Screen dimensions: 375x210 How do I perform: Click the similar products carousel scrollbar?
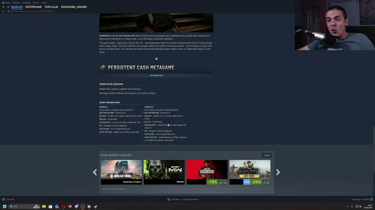113,189
